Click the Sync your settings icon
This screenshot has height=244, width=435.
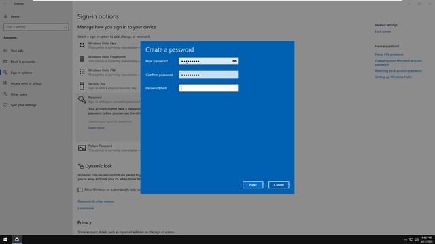5,105
